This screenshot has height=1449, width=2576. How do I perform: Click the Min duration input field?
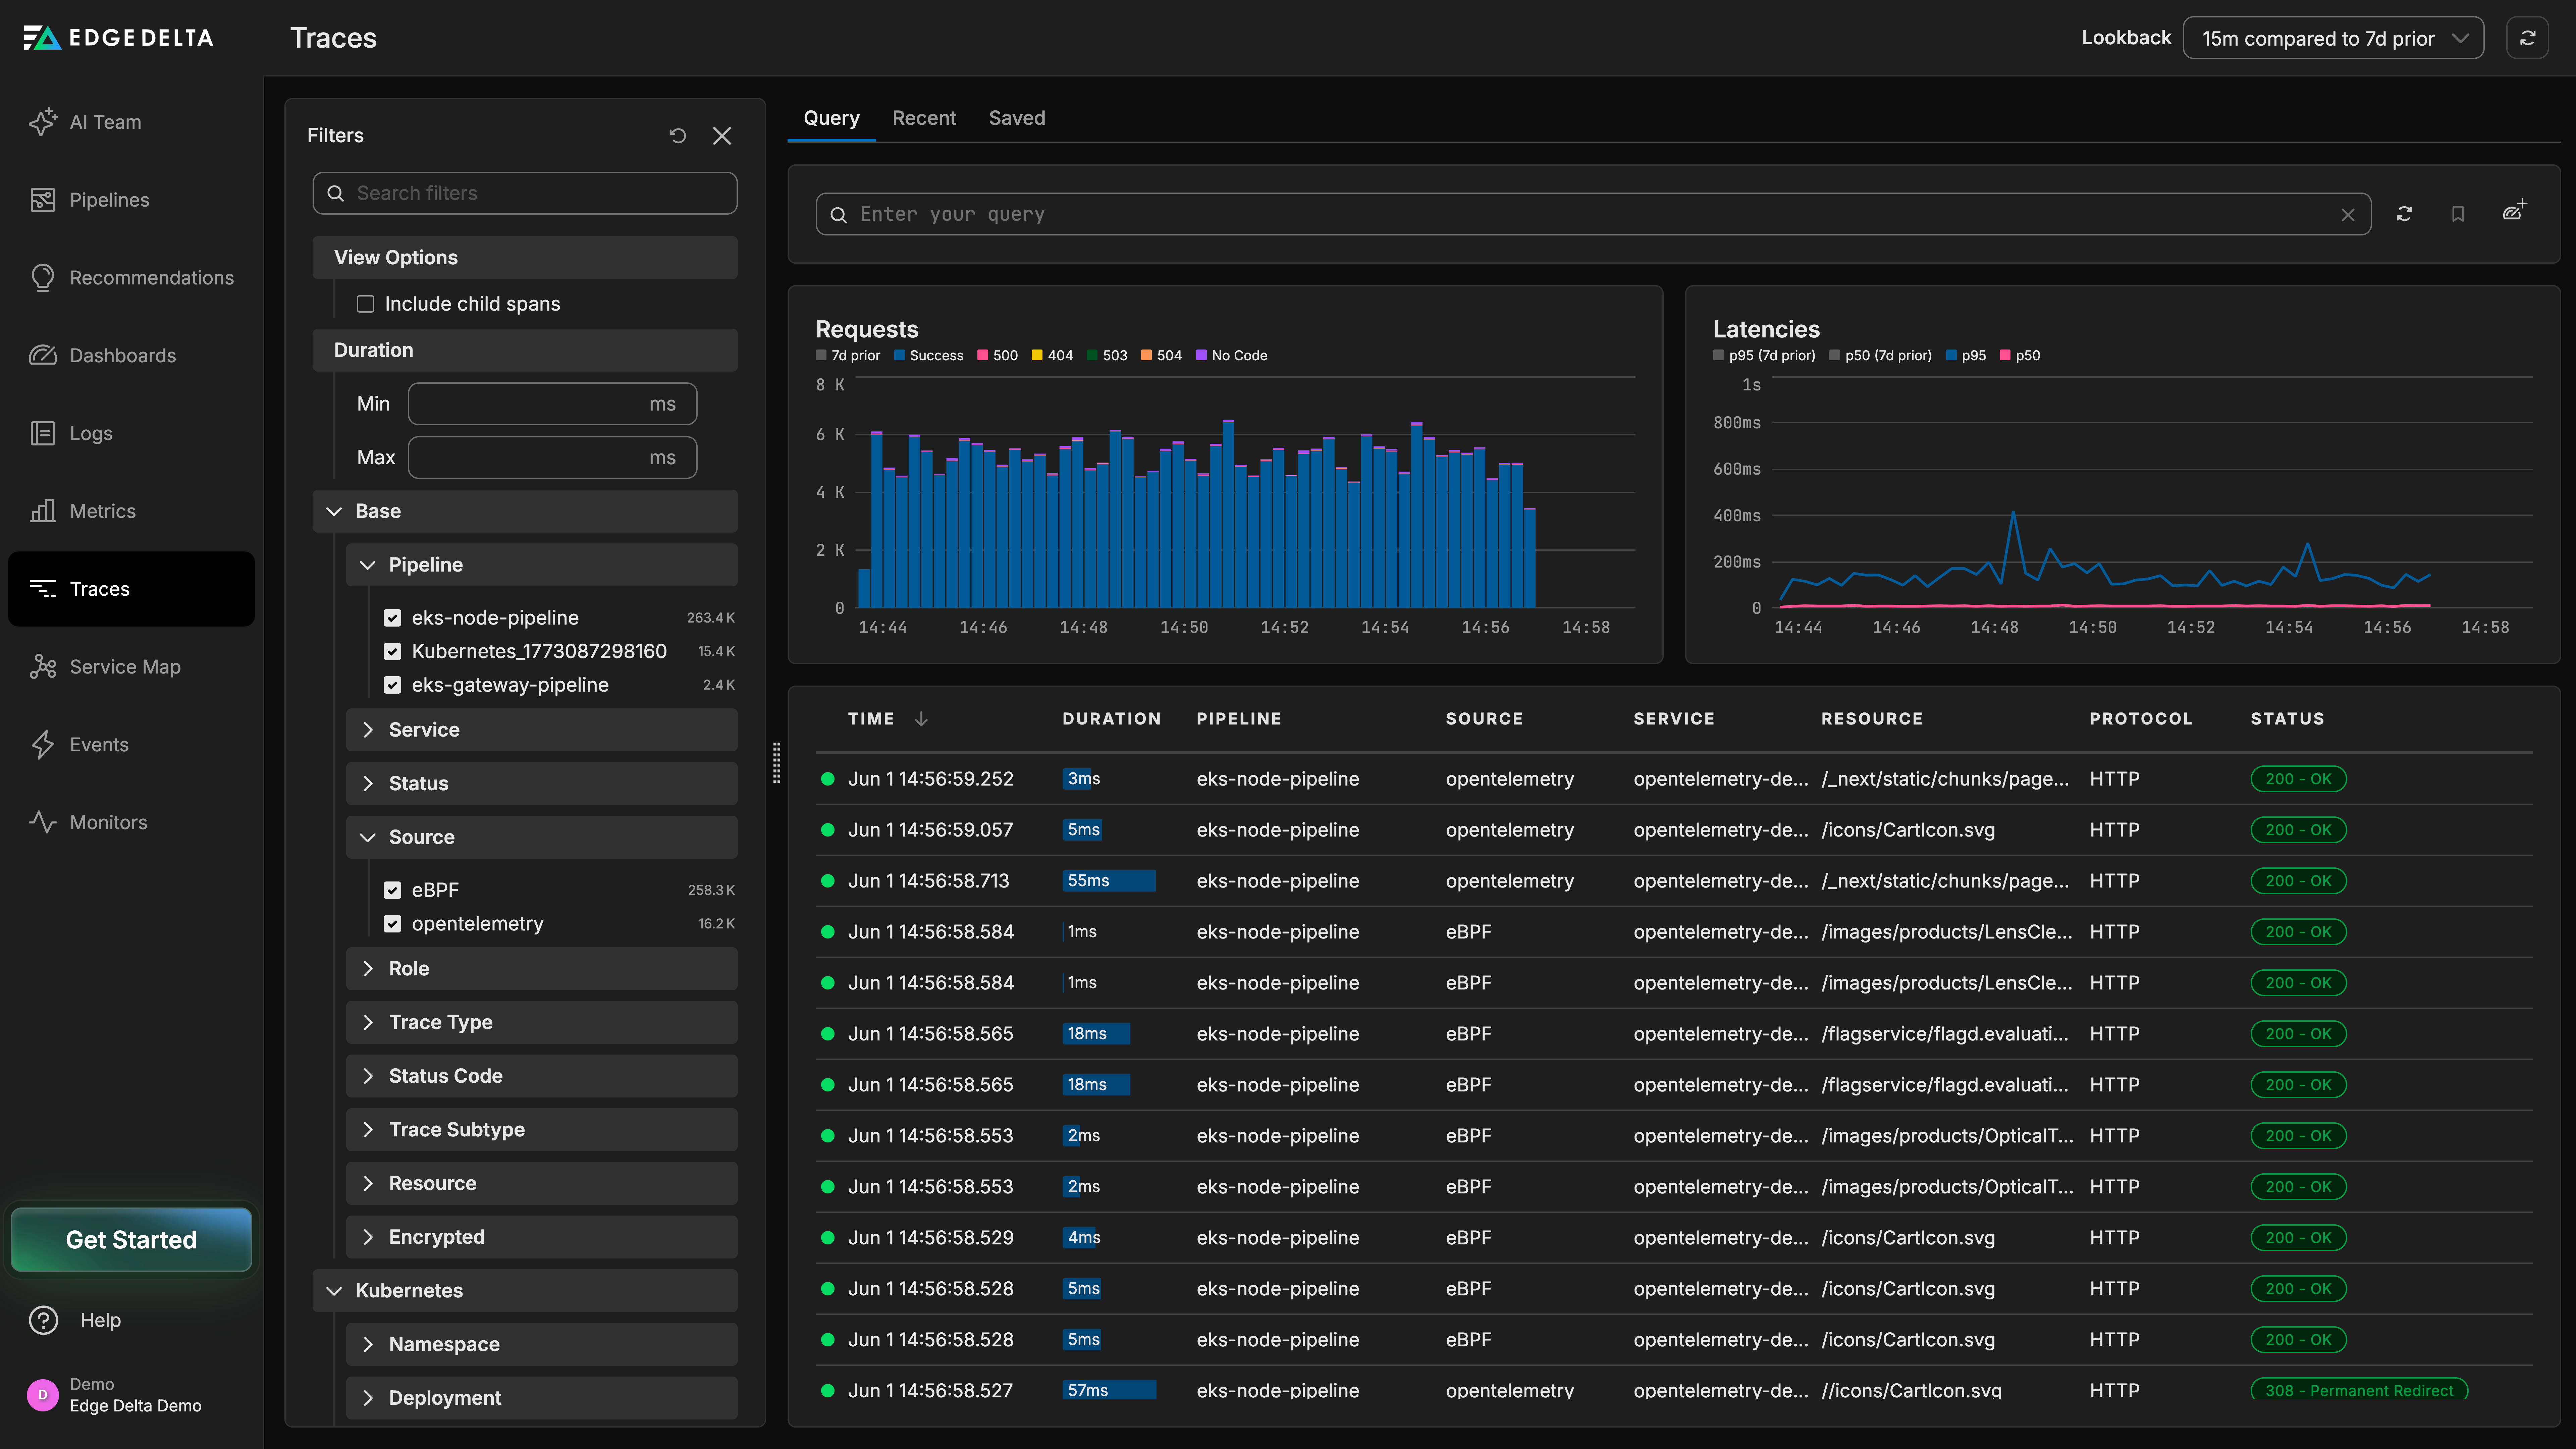552,404
